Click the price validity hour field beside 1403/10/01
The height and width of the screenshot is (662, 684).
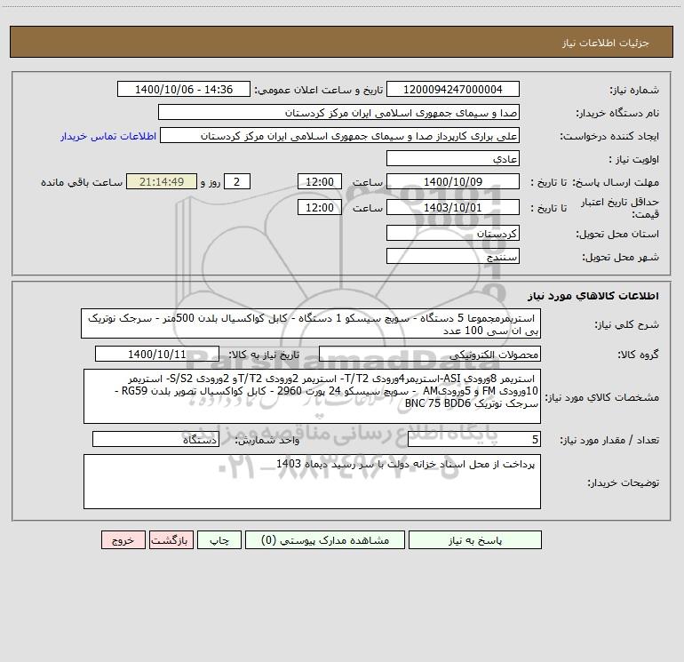click(319, 207)
